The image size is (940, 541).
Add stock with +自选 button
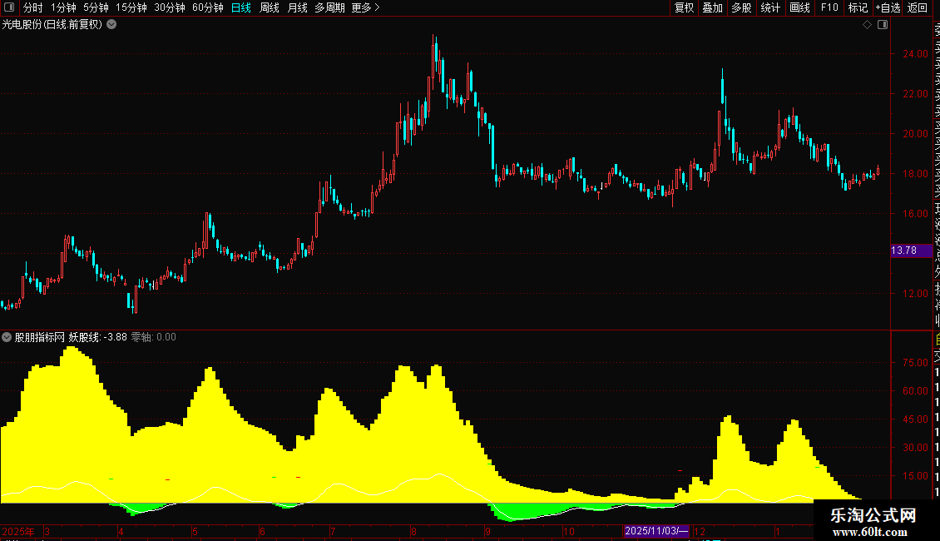[x=888, y=7]
